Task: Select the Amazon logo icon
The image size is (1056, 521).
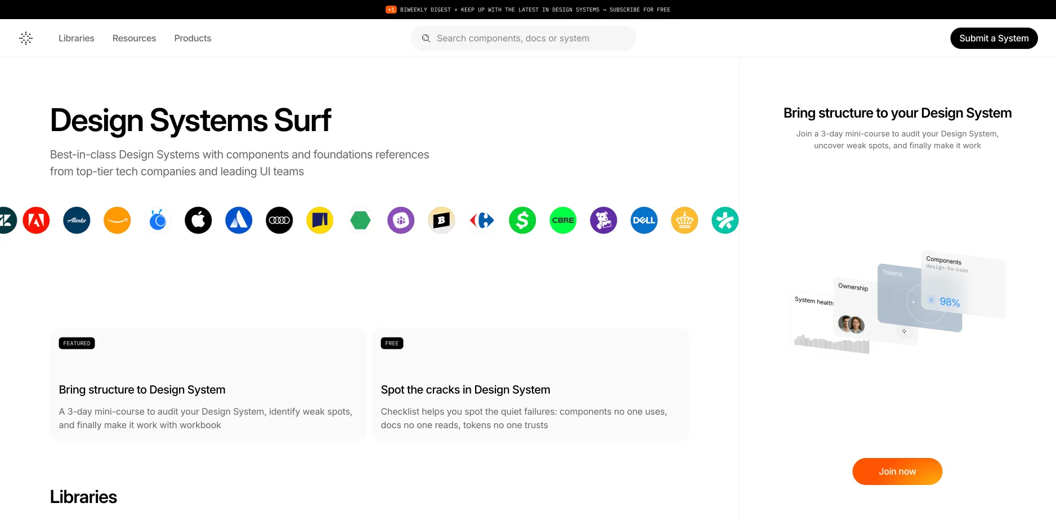Action: point(117,221)
